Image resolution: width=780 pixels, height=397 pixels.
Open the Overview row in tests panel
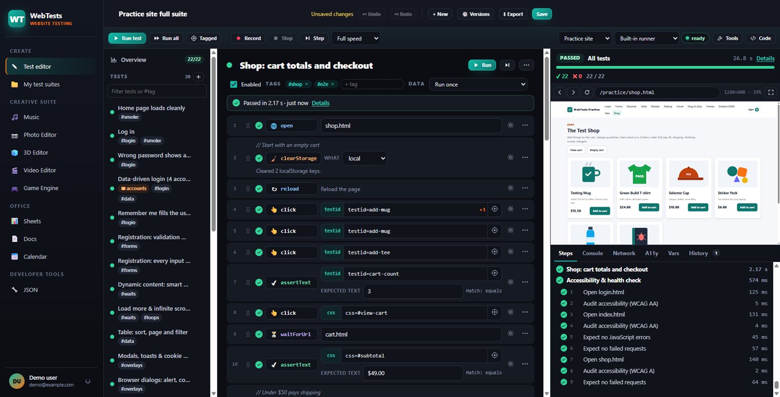(x=156, y=59)
